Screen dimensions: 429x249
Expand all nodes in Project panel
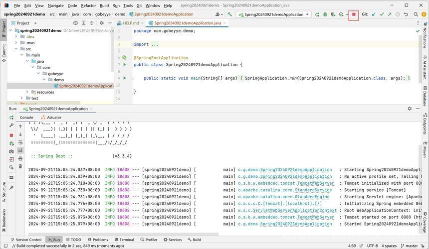coord(83,23)
